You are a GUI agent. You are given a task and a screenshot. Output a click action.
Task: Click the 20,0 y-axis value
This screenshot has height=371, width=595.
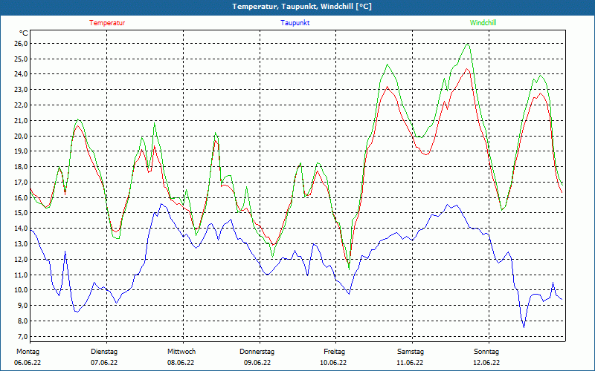22,136
